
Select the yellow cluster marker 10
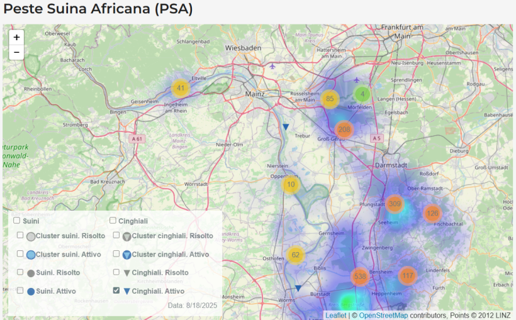pyautogui.click(x=291, y=185)
